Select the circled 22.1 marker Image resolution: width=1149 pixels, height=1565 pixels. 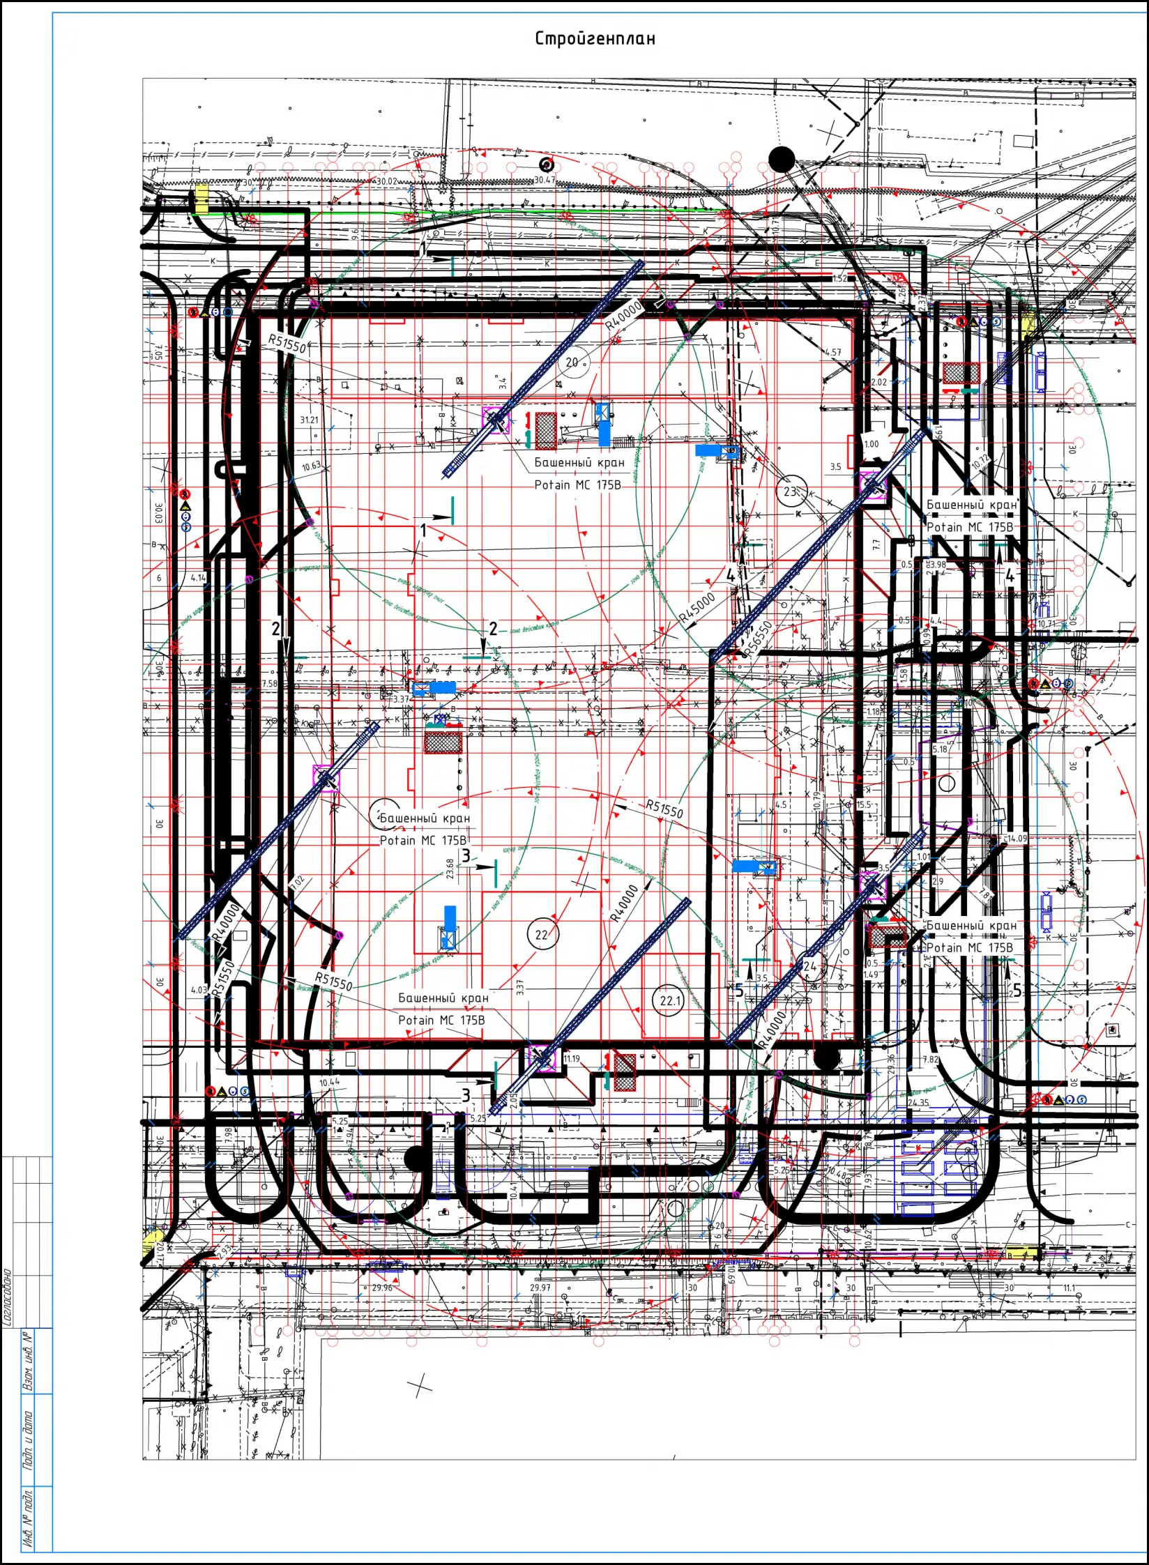tap(670, 1000)
